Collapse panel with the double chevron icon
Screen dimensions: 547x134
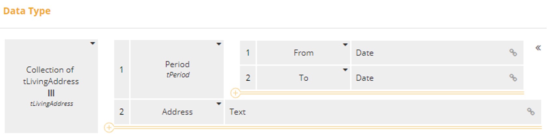538,48
